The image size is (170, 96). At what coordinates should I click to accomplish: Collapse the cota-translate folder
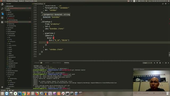tap(11, 34)
